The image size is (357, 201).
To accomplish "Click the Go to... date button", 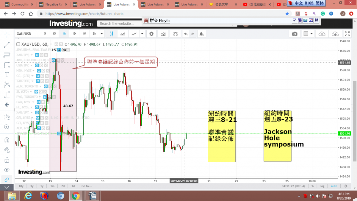I will [x=87, y=186].
